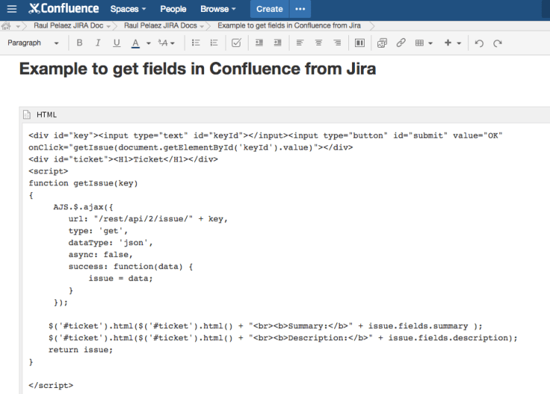
Task: Undo the last edit
Action: point(479,43)
